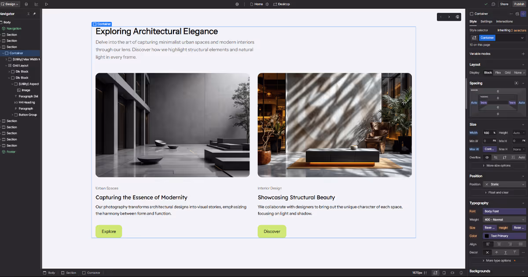Set overflow to Auto
Viewport: 528px width, 277px height.
(x=521, y=157)
